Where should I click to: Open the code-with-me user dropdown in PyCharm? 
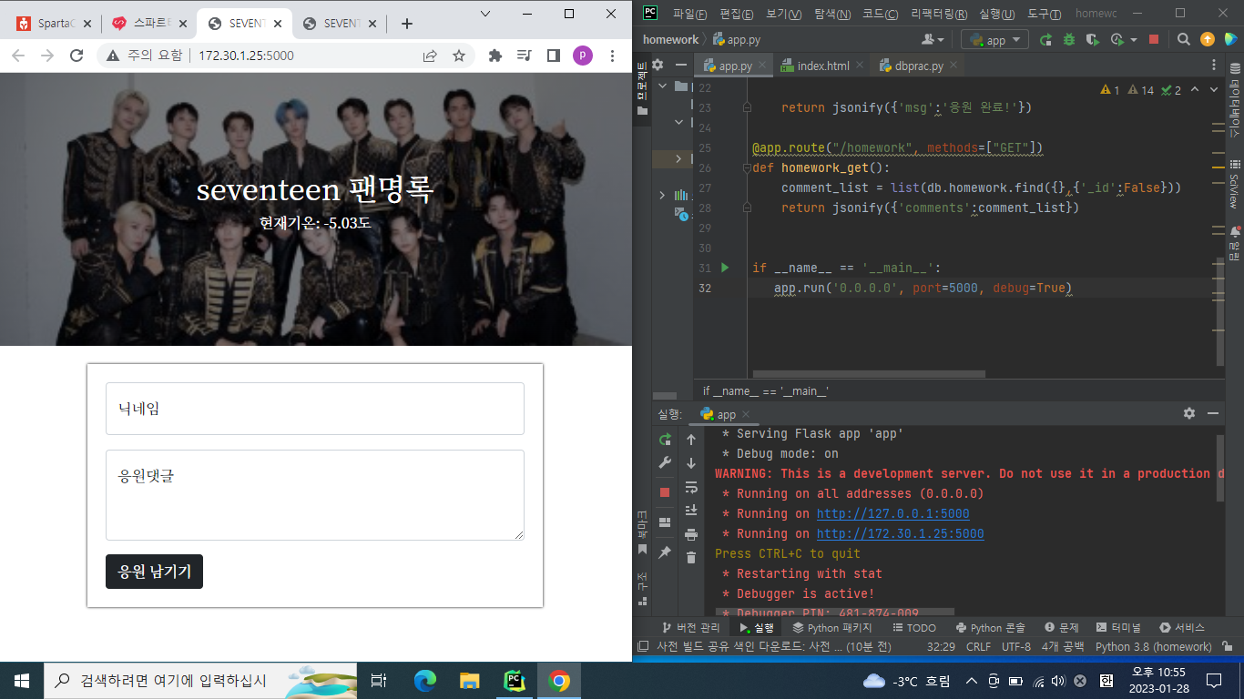point(933,40)
